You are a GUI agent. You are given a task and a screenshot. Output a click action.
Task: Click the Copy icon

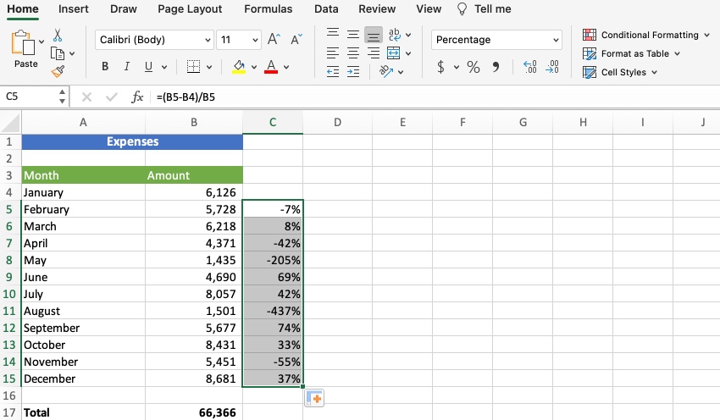(x=58, y=53)
